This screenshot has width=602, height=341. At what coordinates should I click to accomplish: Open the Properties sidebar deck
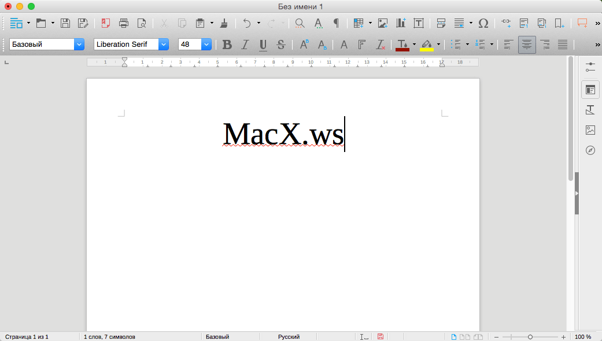coord(590,90)
